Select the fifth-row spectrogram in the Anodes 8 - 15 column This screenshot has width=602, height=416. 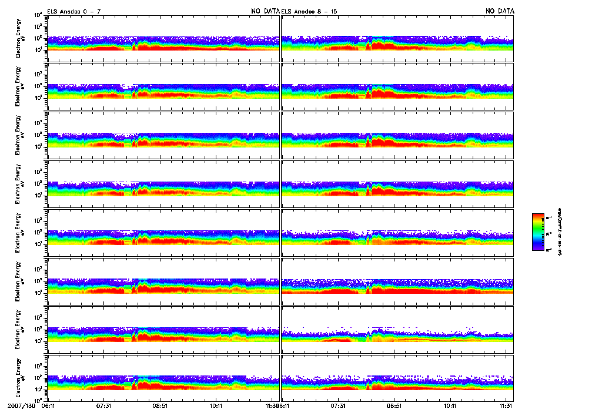(397, 233)
